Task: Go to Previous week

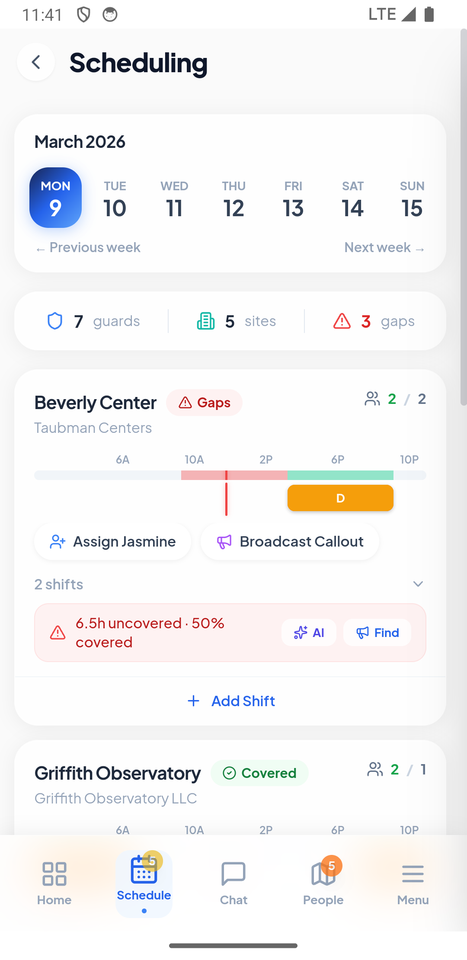Action: pos(89,247)
